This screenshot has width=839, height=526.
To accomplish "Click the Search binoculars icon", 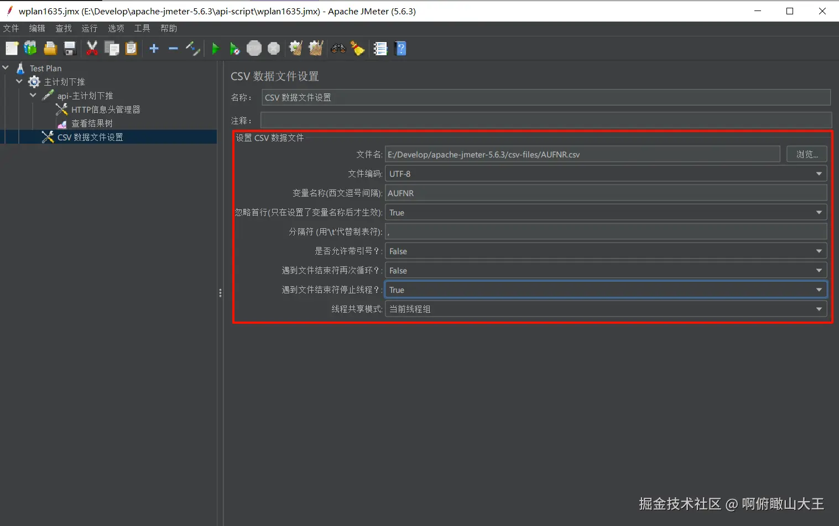I will click(x=338, y=49).
